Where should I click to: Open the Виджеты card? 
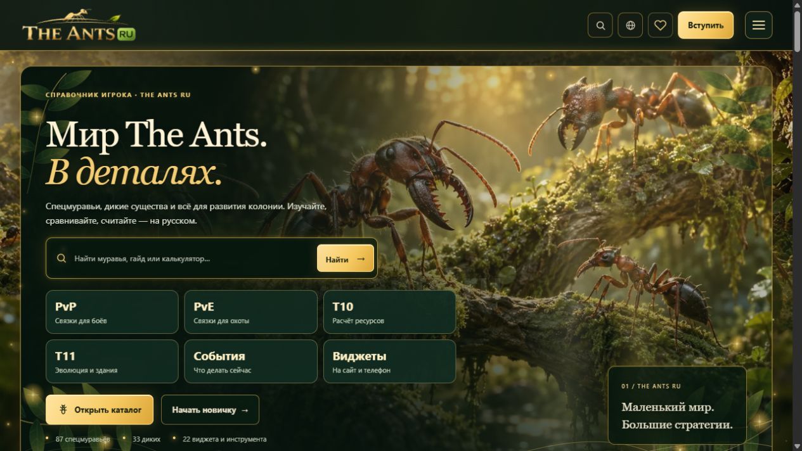(x=389, y=361)
